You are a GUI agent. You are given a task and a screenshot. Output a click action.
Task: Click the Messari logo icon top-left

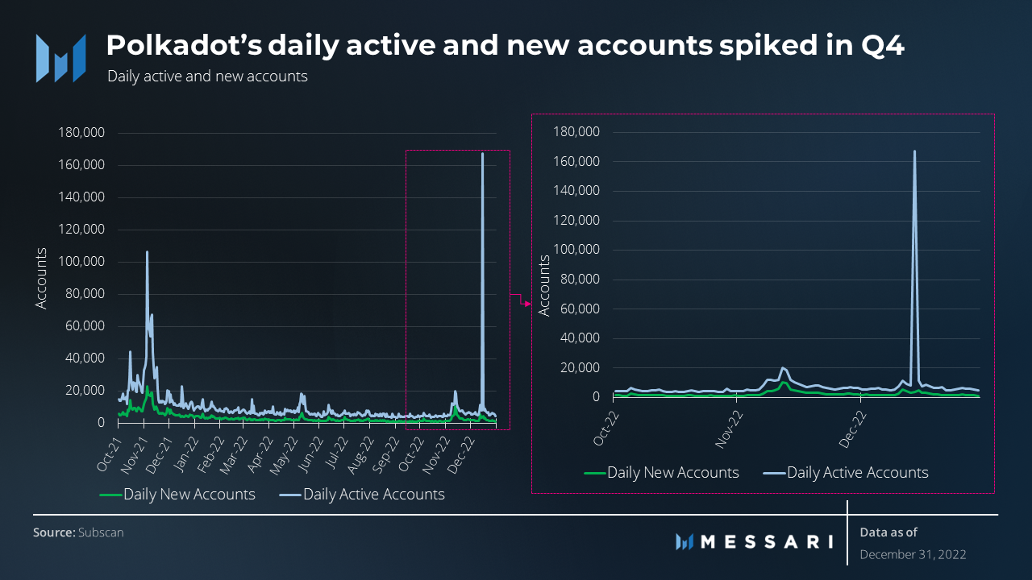tap(61, 58)
